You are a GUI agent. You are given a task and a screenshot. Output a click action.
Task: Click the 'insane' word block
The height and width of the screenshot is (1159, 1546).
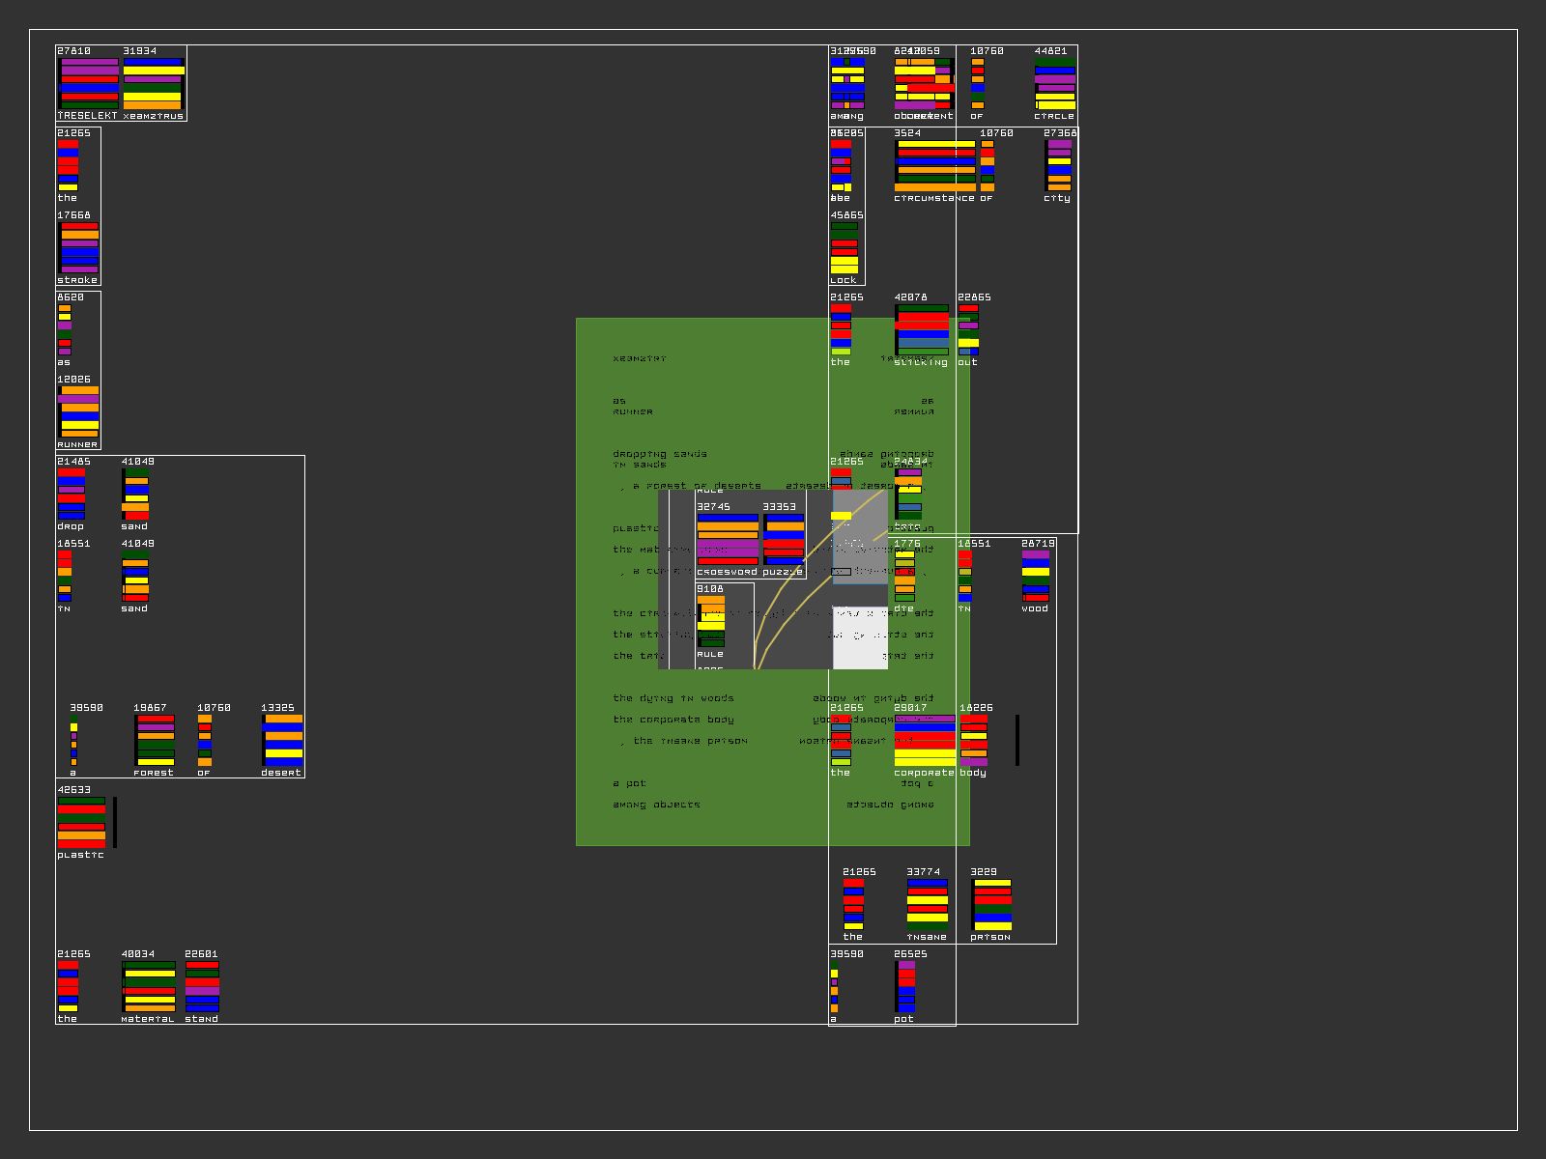coord(927,904)
